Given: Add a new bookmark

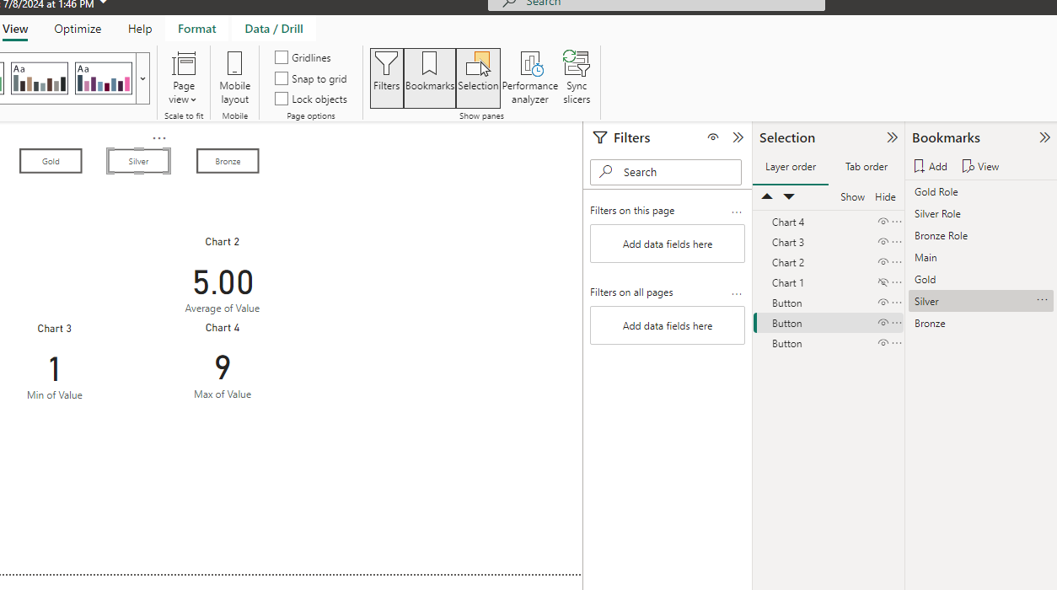Looking at the screenshot, I should (x=931, y=167).
